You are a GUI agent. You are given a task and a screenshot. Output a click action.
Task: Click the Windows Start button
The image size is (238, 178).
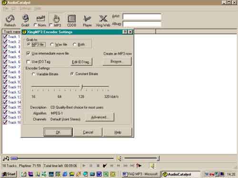(x=9, y=174)
